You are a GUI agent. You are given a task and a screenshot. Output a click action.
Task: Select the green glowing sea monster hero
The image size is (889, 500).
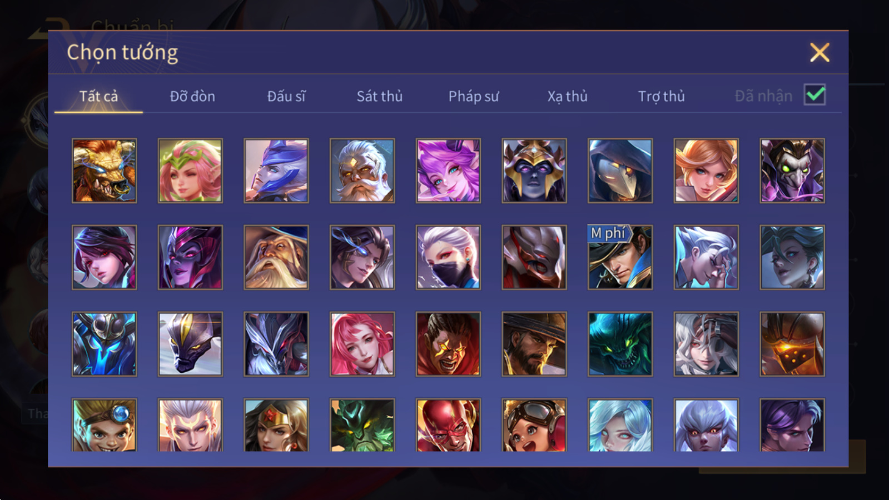620,344
